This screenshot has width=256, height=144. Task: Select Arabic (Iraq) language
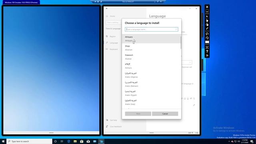(x=151, y=102)
